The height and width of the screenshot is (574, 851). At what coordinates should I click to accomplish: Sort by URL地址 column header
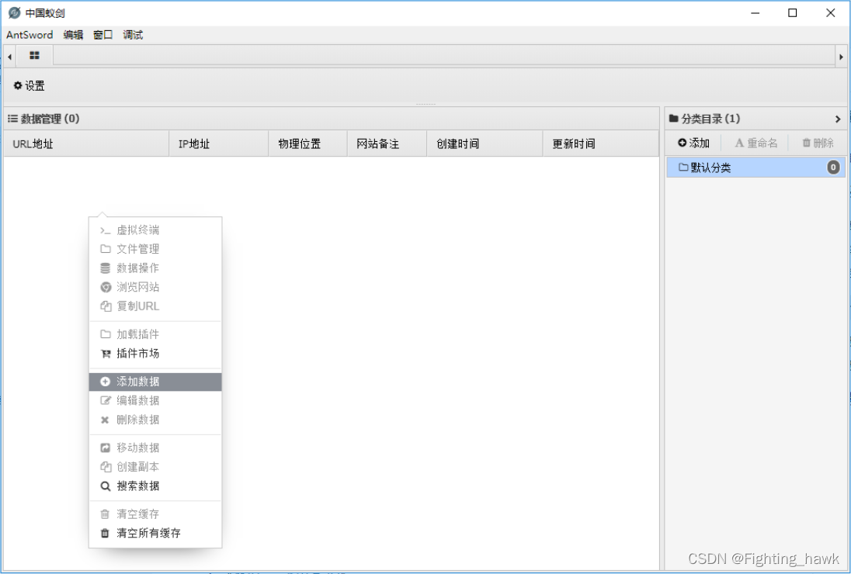tap(86, 143)
